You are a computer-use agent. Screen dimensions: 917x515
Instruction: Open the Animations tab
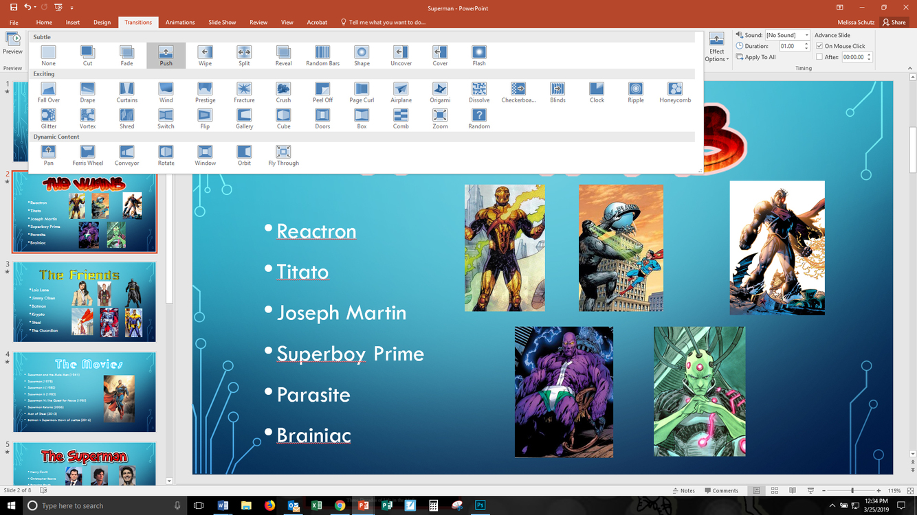[x=180, y=22]
